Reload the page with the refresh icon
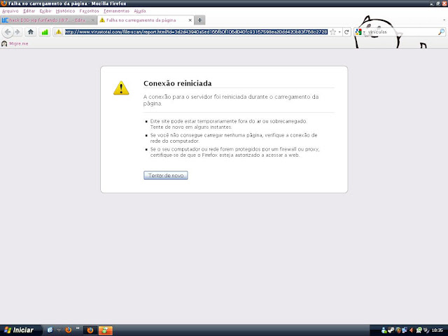 pyautogui.click(x=346, y=32)
